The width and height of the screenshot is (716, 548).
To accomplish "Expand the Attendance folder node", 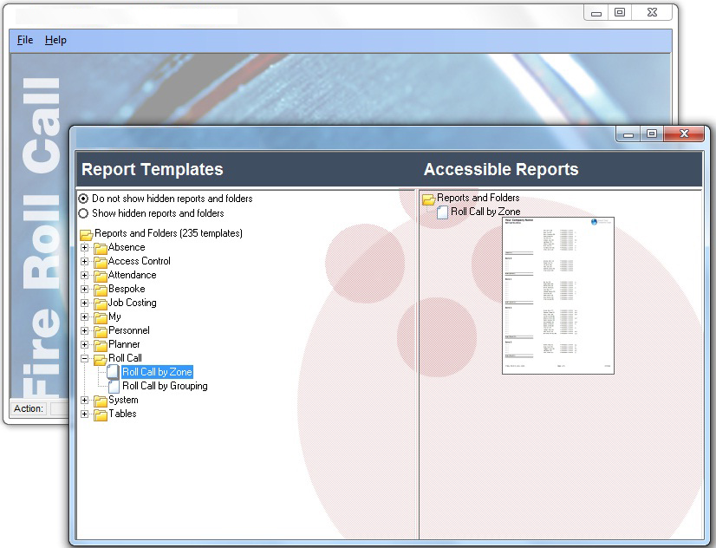I will 85,276.
